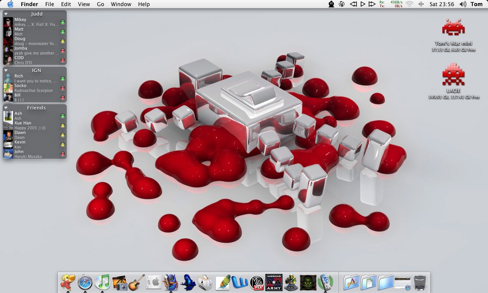This screenshot has width=488, height=293.
Task: Collapse the Friends buddy group
Action: pos(6,108)
